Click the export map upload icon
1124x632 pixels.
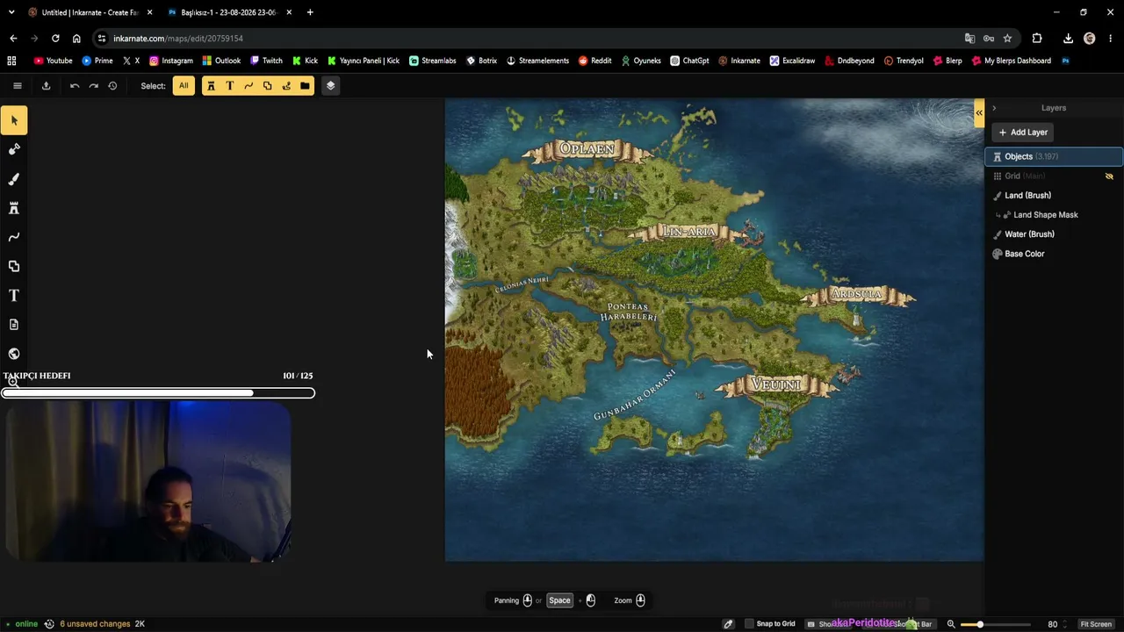[46, 85]
